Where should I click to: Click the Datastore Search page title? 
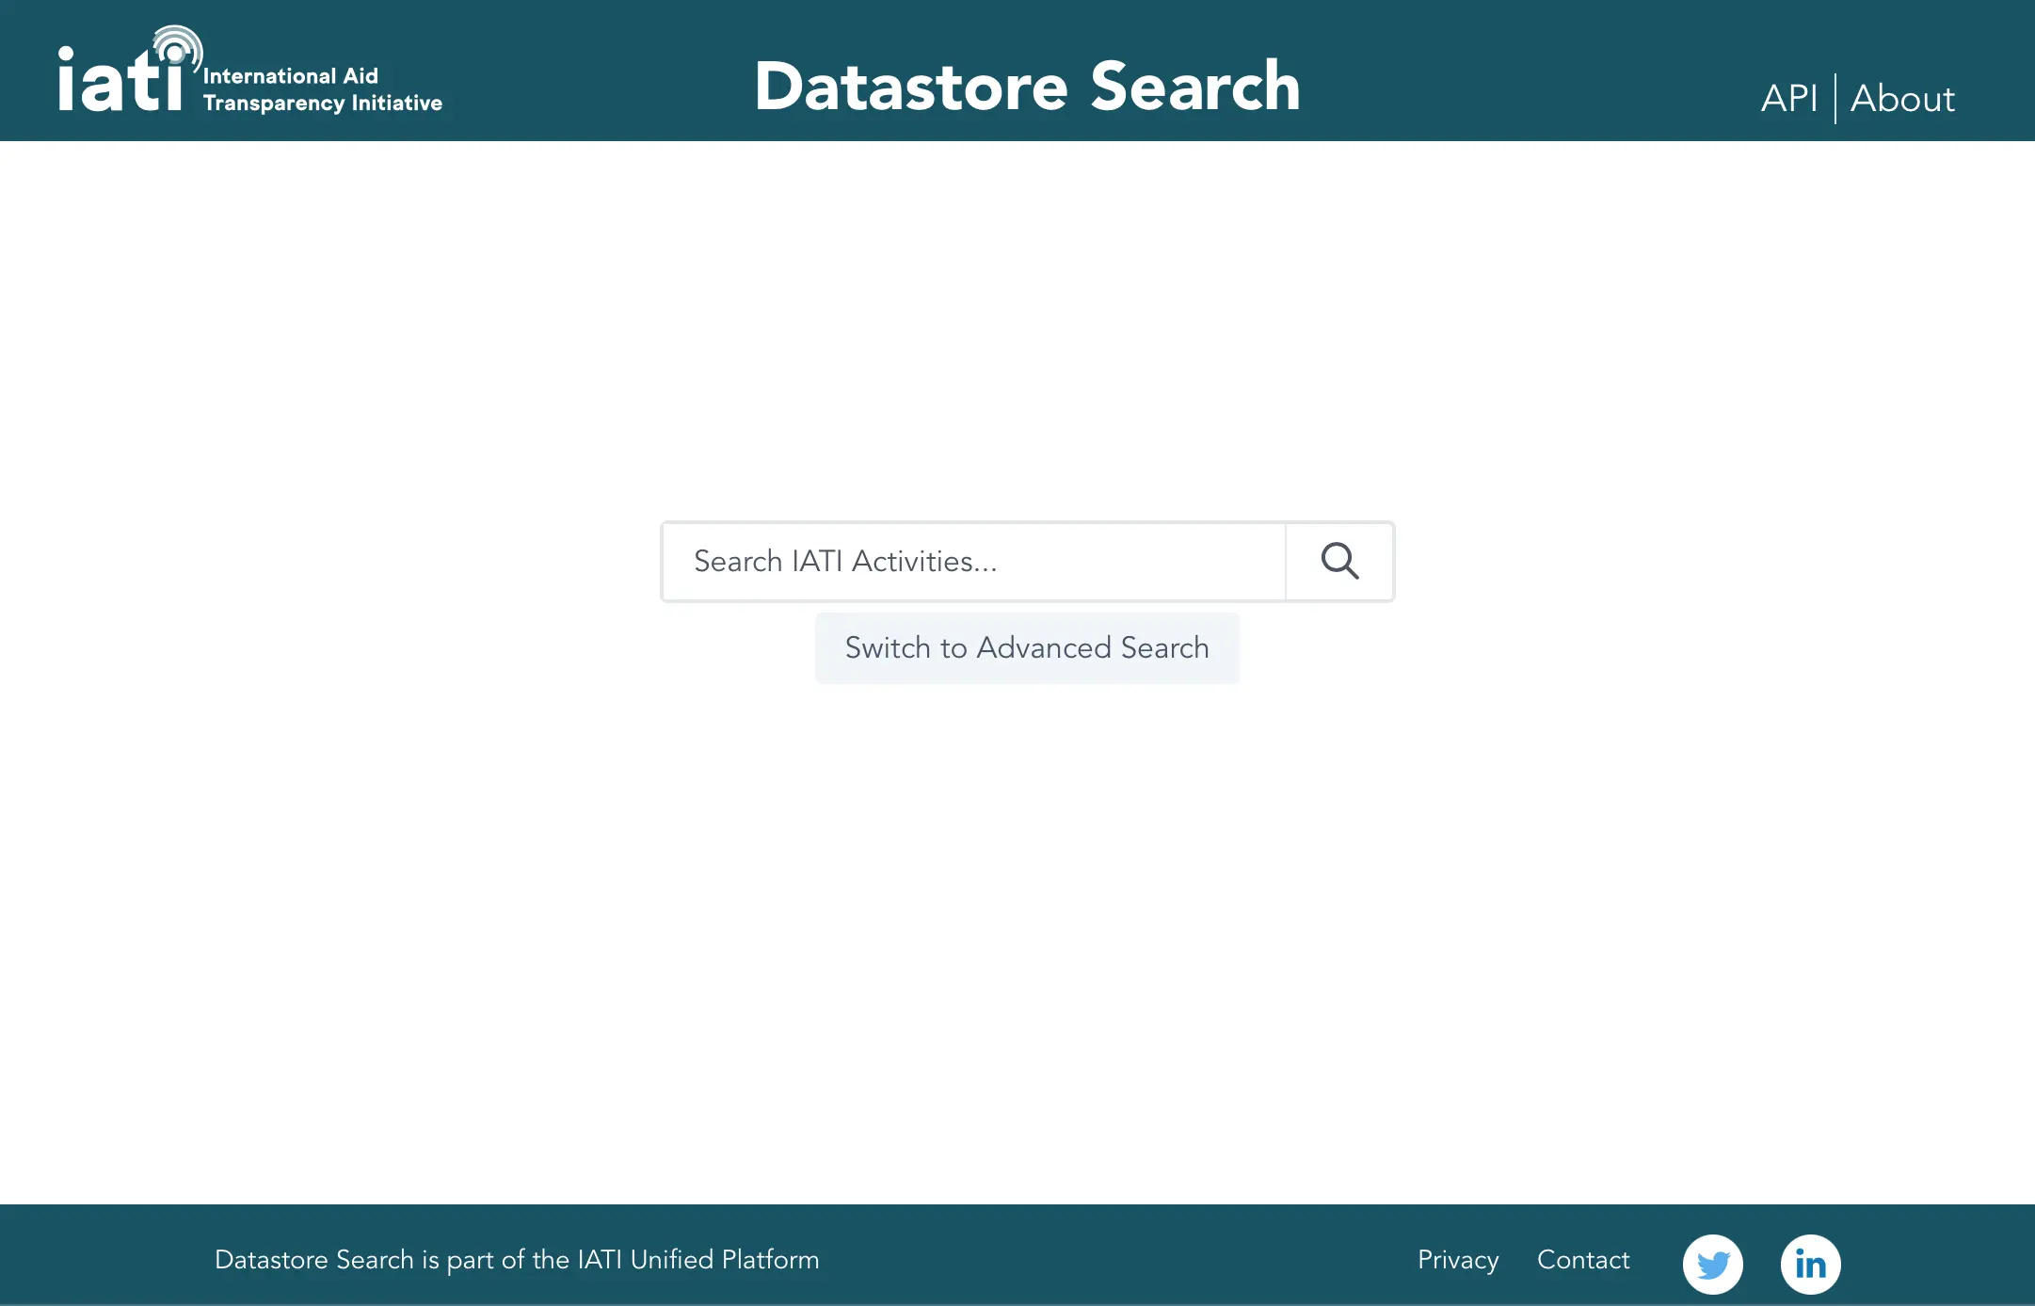click(1027, 87)
